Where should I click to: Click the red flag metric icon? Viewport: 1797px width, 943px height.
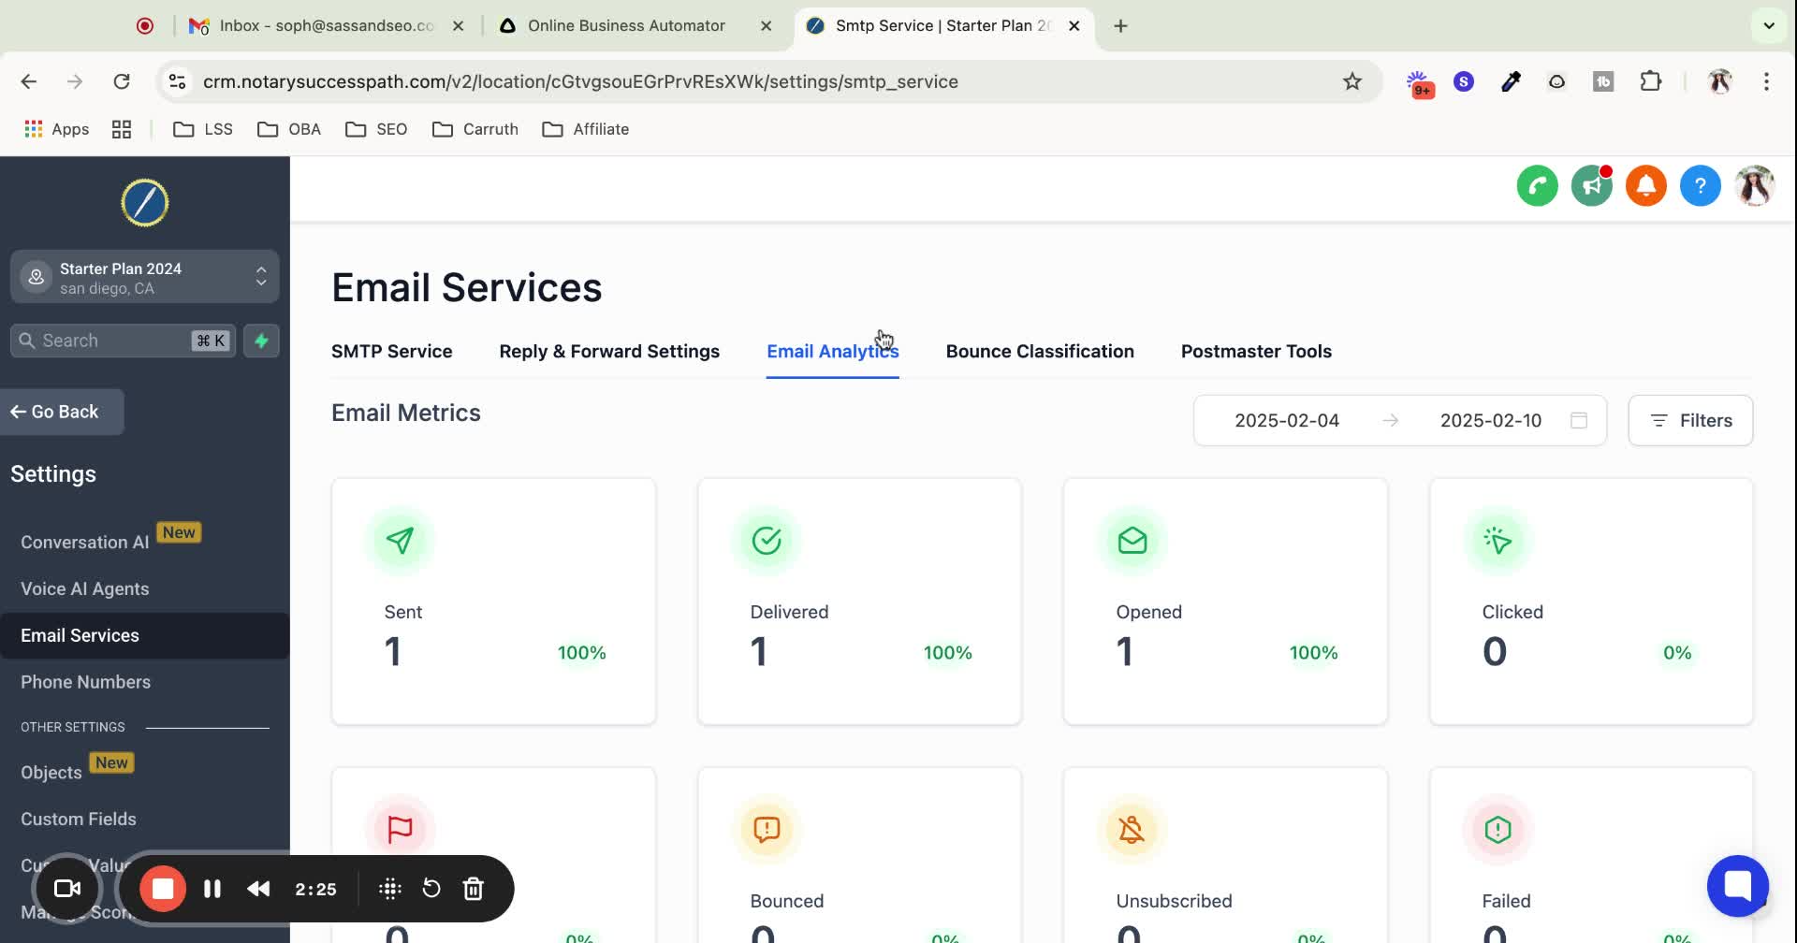(x=400, y=829)
